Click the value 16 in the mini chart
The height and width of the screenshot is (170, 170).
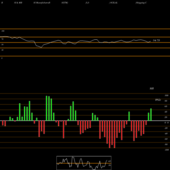pyautogui.click(x=109, y=165)
